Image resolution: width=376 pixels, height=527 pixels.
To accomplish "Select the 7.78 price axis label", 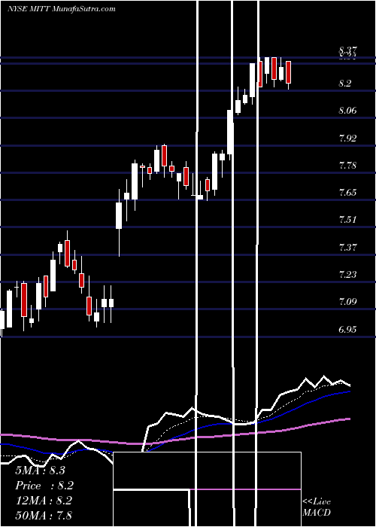I will point(347,166).
